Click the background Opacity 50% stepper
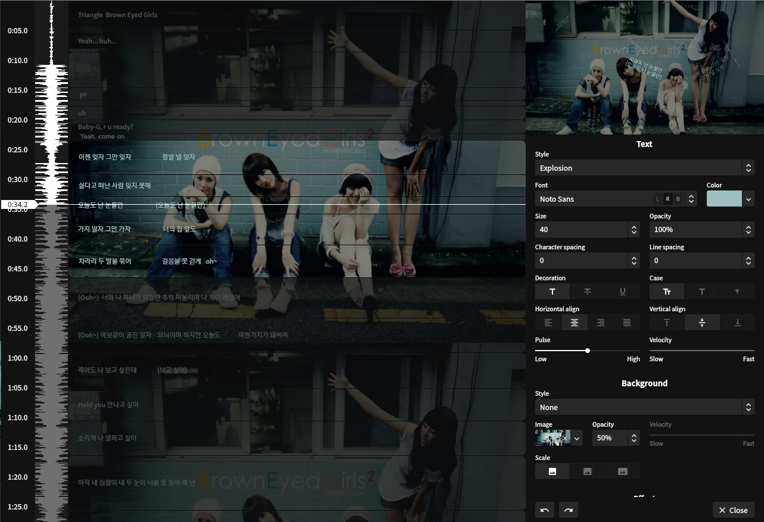Screen dimensions: 764x522 (x=634, y=438)
